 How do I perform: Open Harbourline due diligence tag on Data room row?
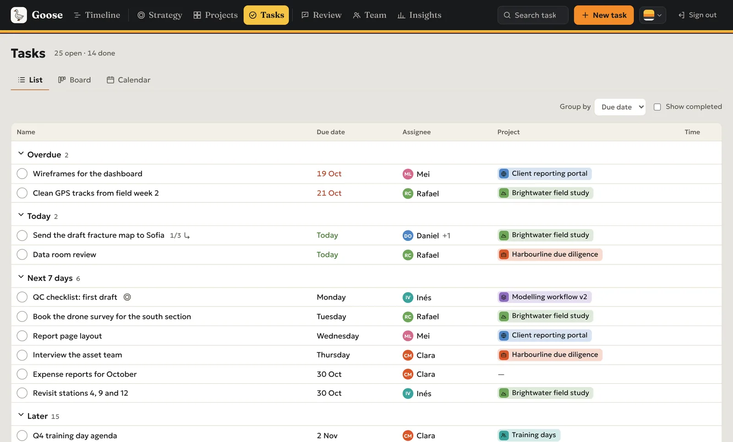550,254
